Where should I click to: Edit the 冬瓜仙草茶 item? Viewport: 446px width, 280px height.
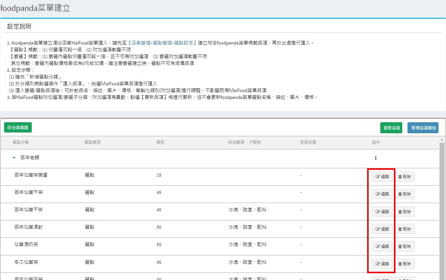point(382,264)
